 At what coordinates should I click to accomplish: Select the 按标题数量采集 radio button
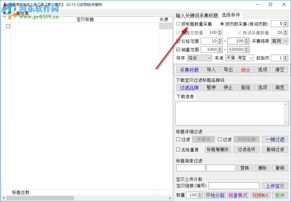click(178, 24)
